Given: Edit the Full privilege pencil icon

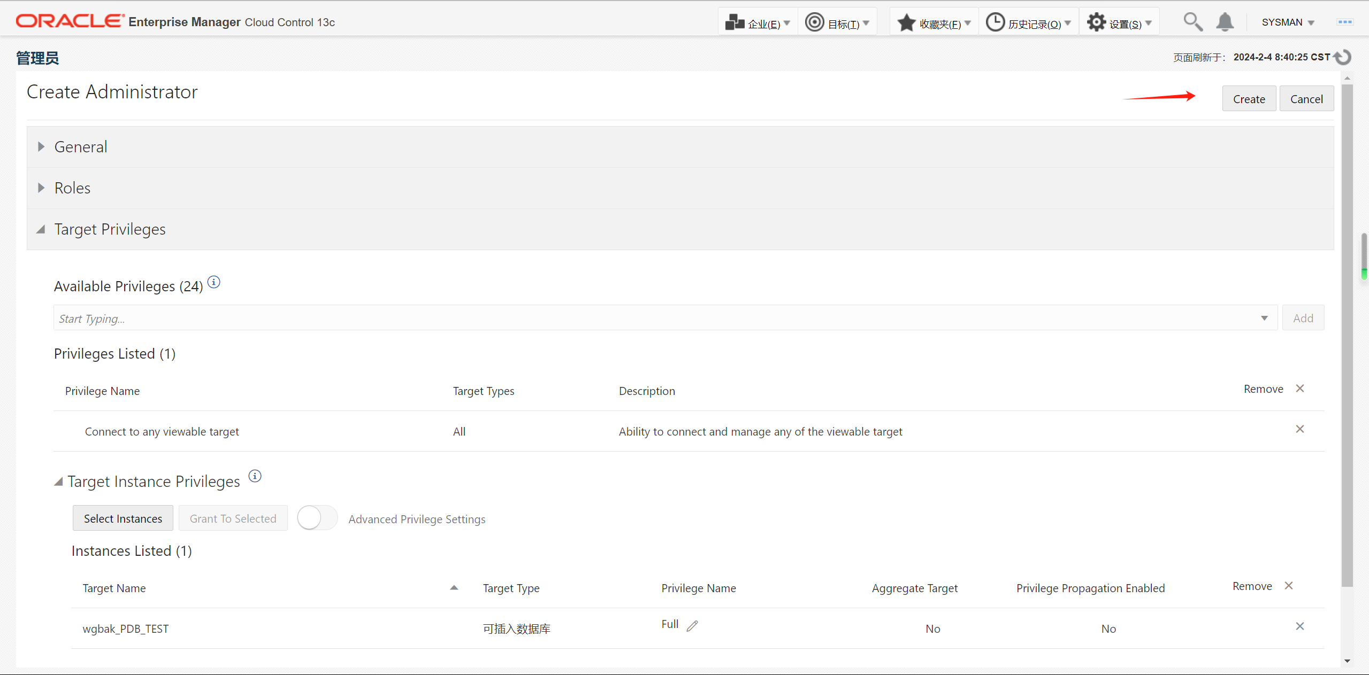Looking at the screenshot, I should tap(692, 625).
